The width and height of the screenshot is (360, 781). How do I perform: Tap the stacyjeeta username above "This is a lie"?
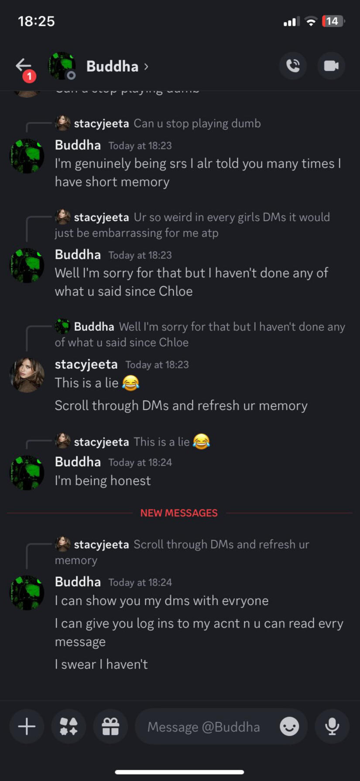[x=86, y=364]
